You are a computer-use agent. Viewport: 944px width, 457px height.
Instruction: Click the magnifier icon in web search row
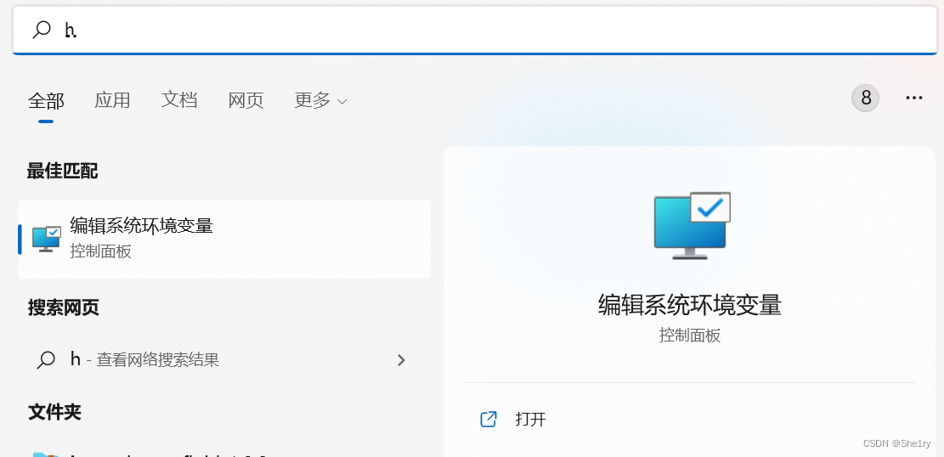click(46, 360)
